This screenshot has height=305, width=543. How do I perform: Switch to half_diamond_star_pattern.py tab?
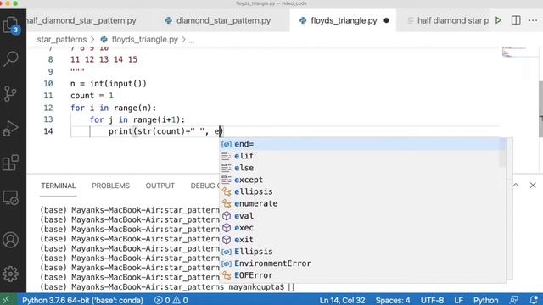(x=81, y=20)
